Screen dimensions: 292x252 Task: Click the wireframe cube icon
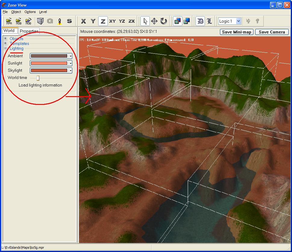[40, 21]
